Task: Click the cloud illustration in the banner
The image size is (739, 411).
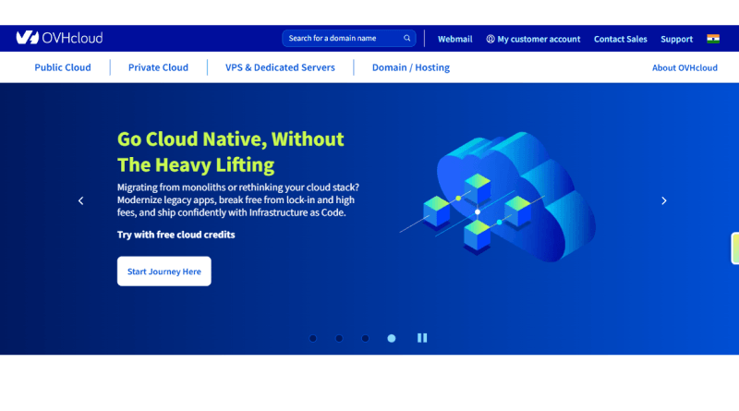Action: click(499, 196)
